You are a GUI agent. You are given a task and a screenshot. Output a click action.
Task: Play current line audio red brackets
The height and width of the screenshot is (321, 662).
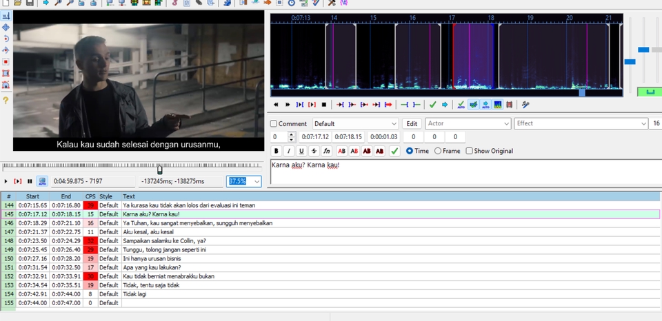(x=312, y=105)
